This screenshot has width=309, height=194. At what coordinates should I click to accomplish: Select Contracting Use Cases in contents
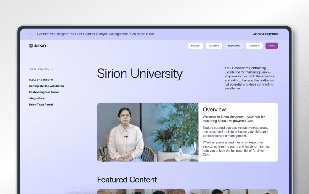coord(44,92)
